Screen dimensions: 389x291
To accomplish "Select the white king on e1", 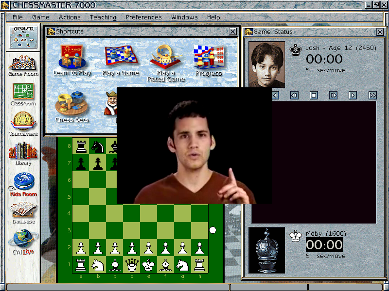I will [x=149, y=264].
